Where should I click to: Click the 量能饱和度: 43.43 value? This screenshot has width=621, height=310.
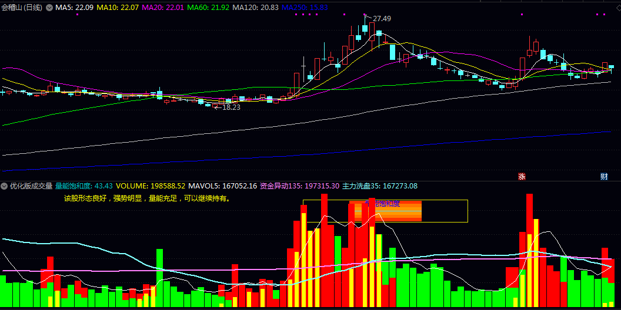(x=84, y=186)
